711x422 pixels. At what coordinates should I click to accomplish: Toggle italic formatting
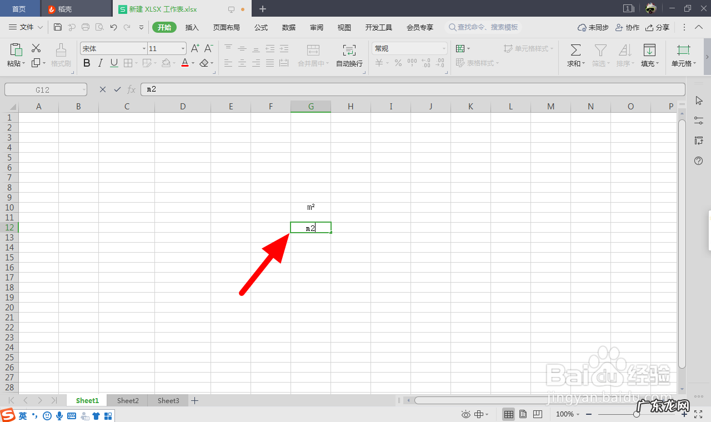tap(100, 63)
